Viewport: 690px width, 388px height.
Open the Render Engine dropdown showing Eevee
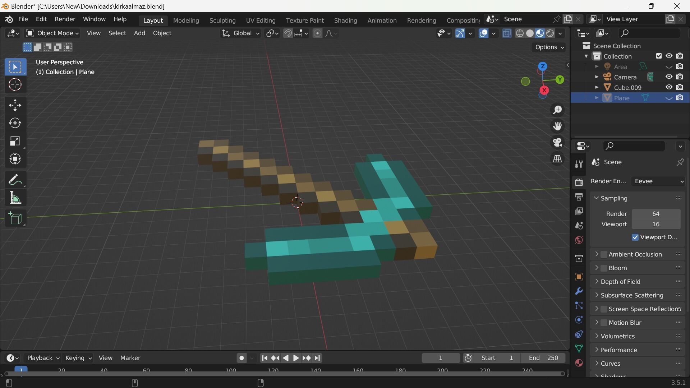(x=658, y=181)
